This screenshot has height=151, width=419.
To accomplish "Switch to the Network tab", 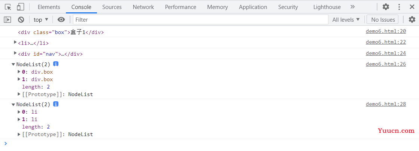I will point(143,7).
